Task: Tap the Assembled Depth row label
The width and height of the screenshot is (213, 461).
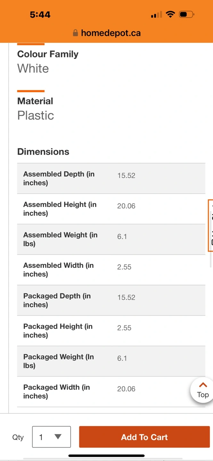Action: point(59,178)
